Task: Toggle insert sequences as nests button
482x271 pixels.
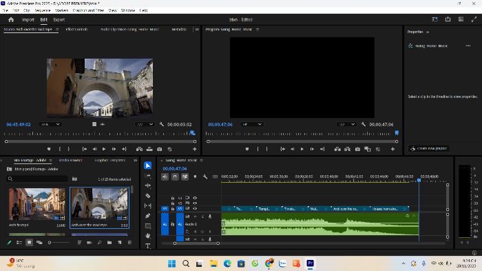Action: 165,177
